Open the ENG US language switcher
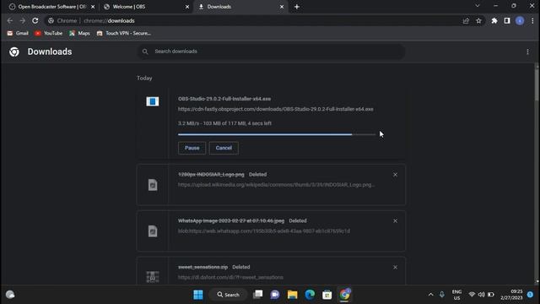 (x=456, y=295)
